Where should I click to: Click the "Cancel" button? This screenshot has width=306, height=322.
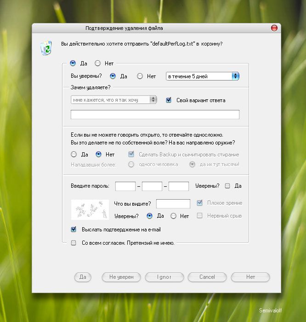click(207, 277)
